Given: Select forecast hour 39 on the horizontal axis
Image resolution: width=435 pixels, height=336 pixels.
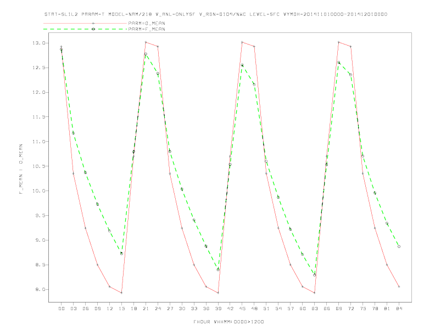Looking at the screenshot, I should tap(218, 309).
